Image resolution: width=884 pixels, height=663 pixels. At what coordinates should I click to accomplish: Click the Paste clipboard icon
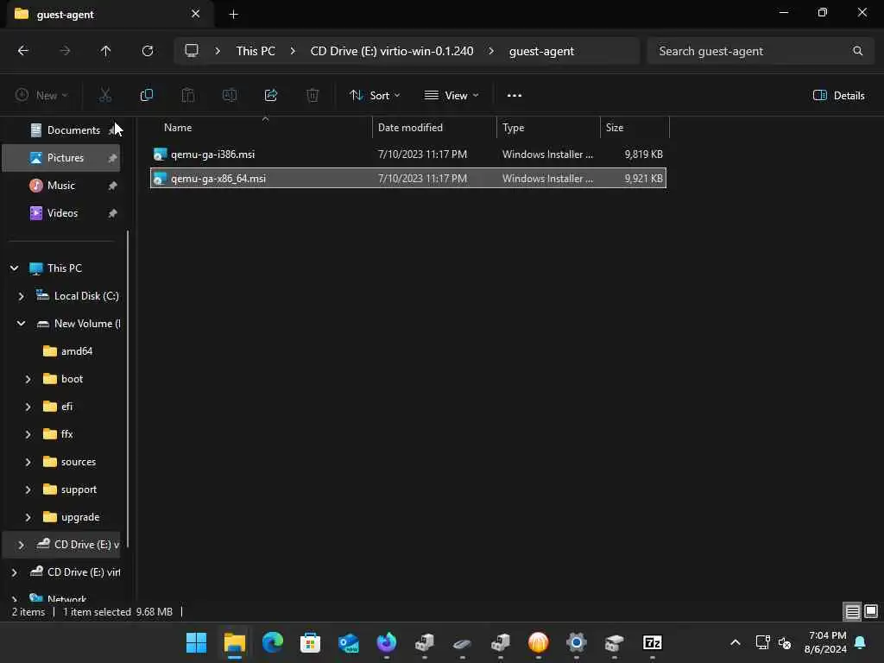pyautogui.click(x=187, y=95)
